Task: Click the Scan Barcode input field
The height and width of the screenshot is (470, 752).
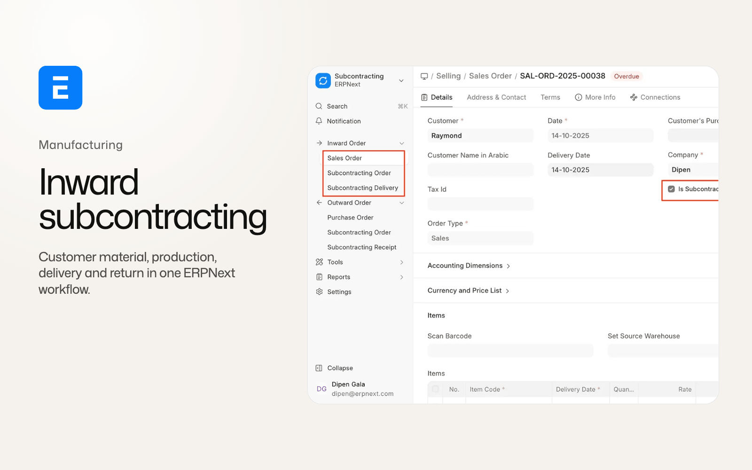Action: point(510,351)
